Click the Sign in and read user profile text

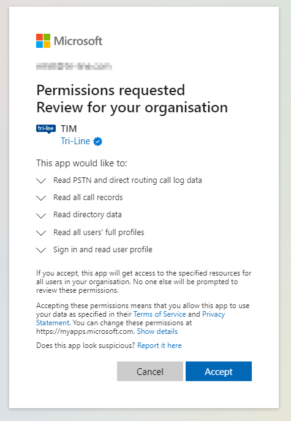coord(103,249)
